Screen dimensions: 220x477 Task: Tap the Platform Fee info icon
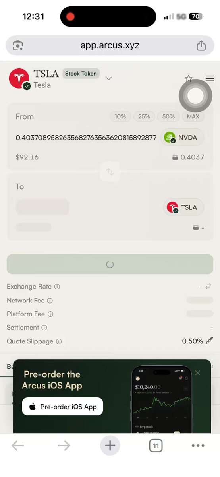50,314
